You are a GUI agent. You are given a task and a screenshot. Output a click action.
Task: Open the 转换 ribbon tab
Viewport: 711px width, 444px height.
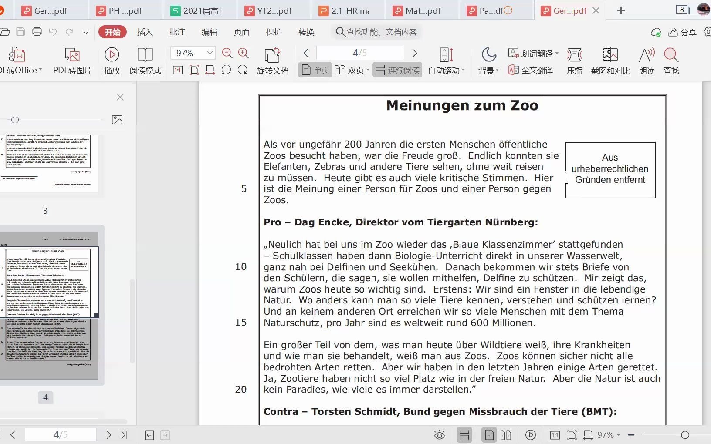pyautogui.click(x=306, y=32)
